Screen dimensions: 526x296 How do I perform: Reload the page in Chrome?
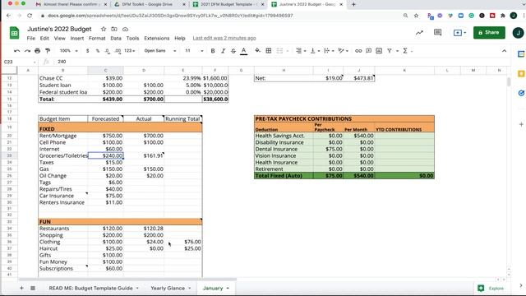click(30, 16)
